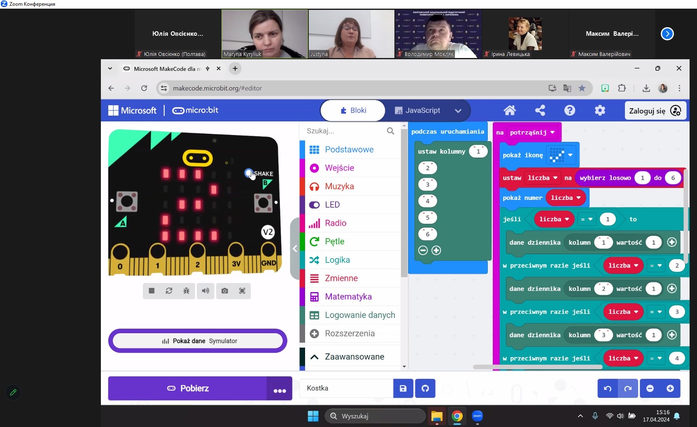Add a column with plus in ustaw kolumny
The image size is (697, 427).
coord(436,250)
